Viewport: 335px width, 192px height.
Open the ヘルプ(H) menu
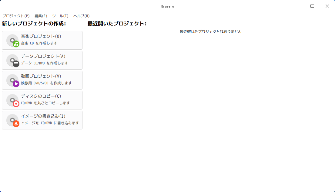pos(81,16)
